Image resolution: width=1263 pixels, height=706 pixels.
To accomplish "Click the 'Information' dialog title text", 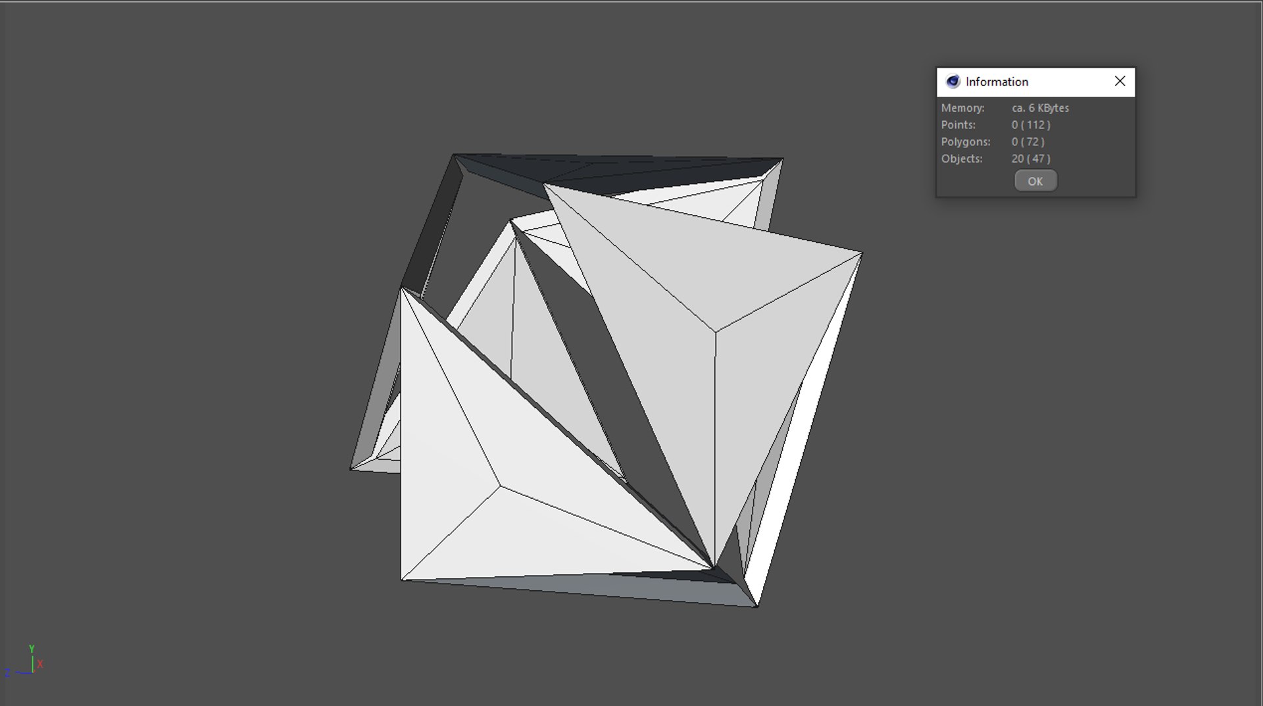I will (997, 82).
